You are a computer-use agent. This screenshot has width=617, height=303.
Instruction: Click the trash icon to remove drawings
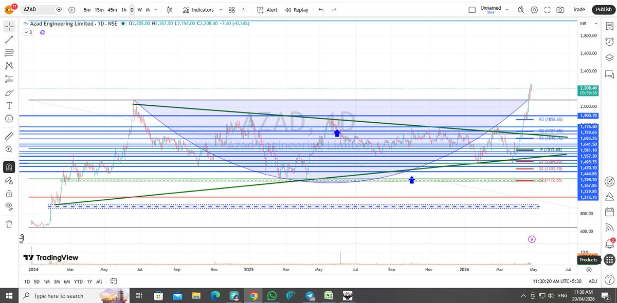click(9, 224)
